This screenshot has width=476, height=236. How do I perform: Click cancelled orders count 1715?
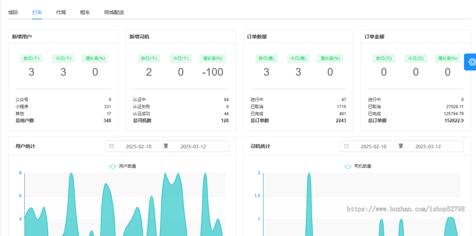pyautogui.click(x=342, y=107)
